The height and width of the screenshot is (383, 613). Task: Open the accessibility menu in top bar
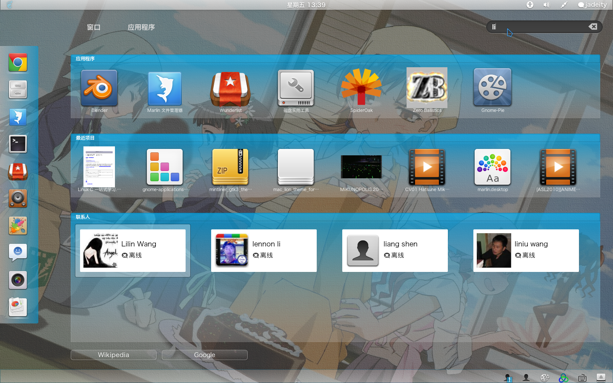(x=530, y=5)
